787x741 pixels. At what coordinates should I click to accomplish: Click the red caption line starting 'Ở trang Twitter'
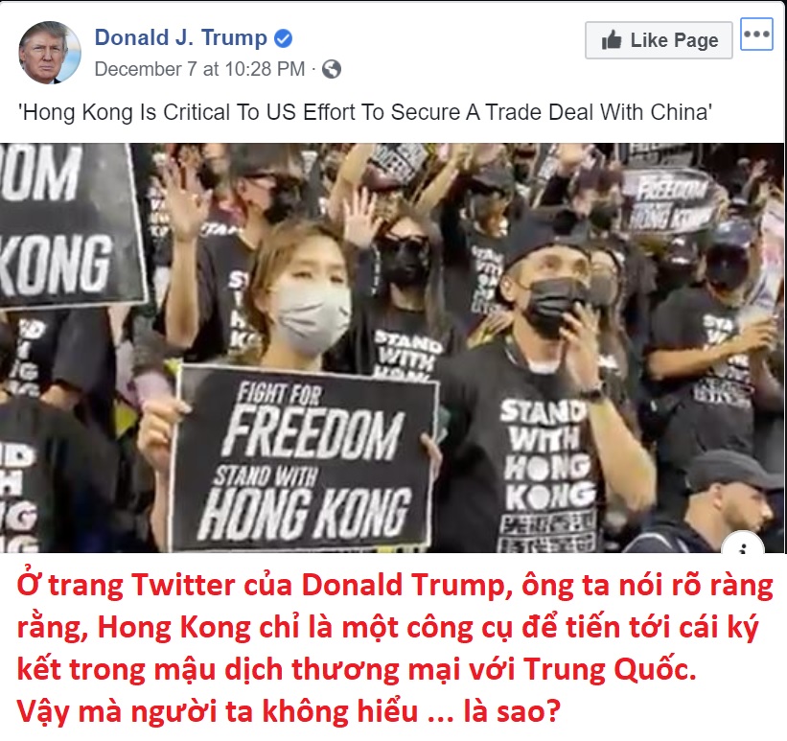(x=395, y=586)
